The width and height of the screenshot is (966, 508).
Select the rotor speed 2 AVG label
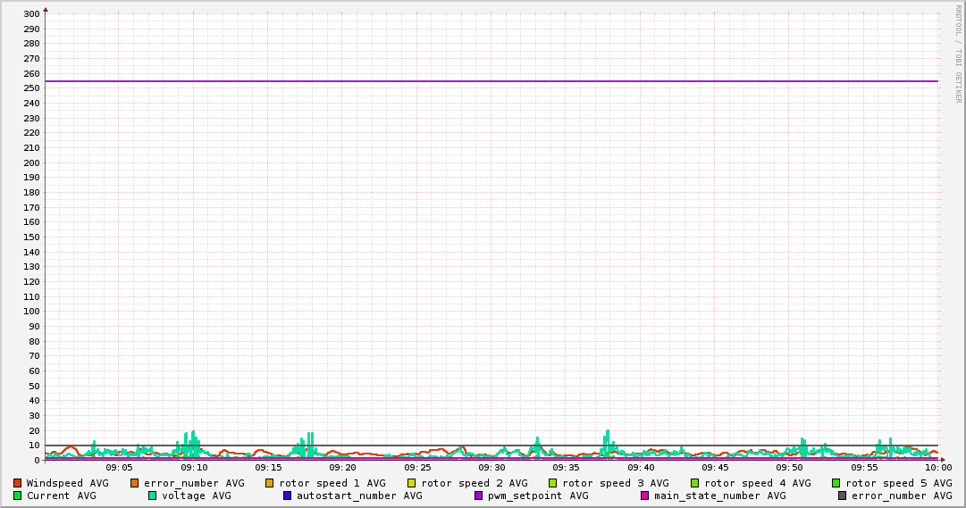(x=474, y=483)
